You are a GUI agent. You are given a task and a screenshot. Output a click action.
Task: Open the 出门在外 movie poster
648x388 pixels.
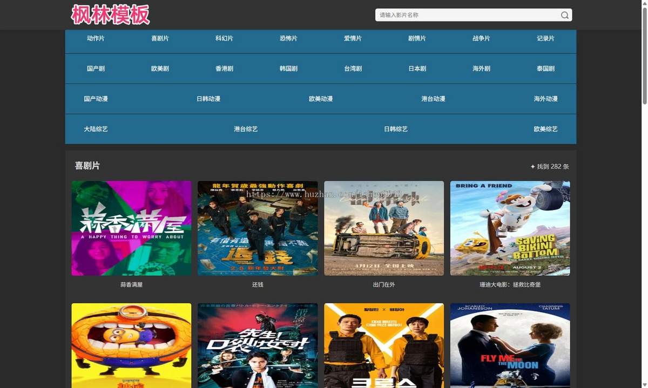pyautogui.click(x=384, y=228)
